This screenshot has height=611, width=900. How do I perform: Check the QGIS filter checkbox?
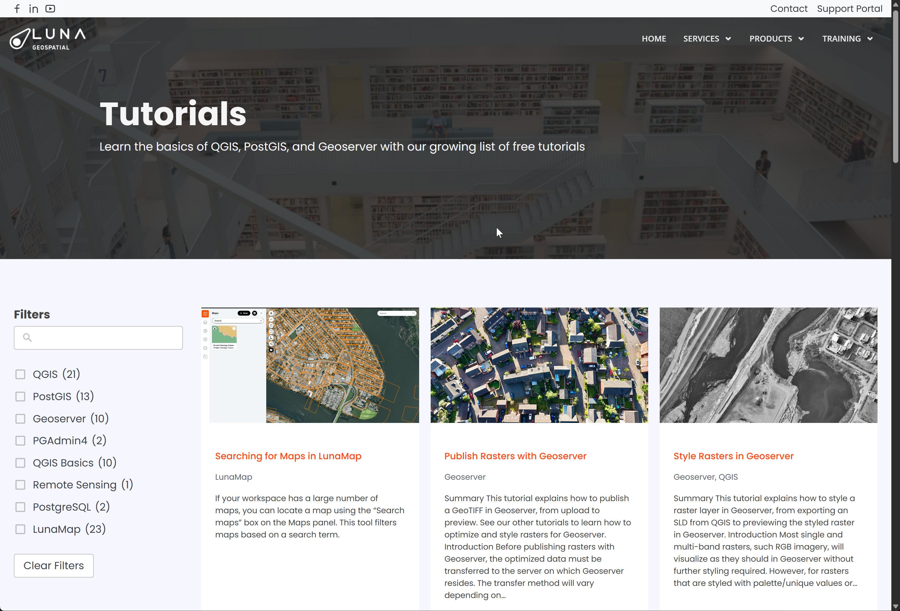click(20, 374)
